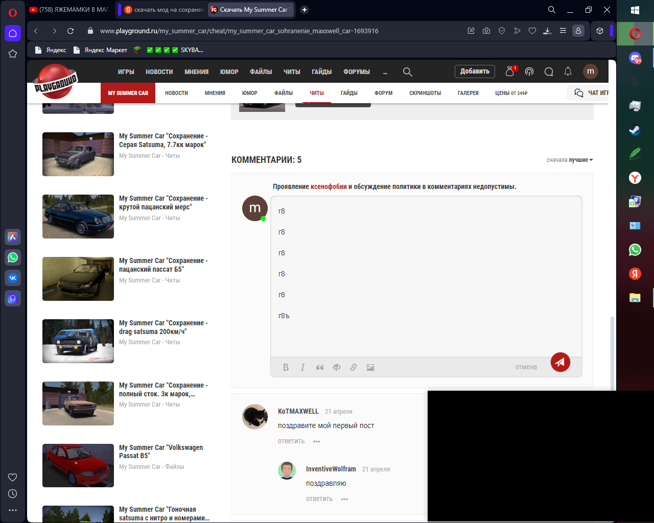Open ФАЙЛЫ in the top site menu
This screenshot has width=654, height=523.
point(261,72)
